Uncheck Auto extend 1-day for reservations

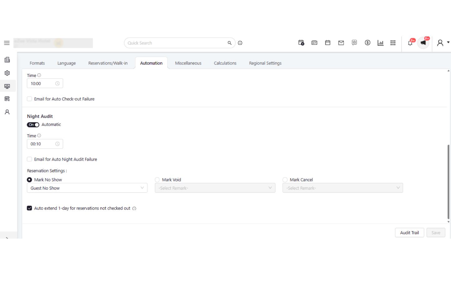30,208
